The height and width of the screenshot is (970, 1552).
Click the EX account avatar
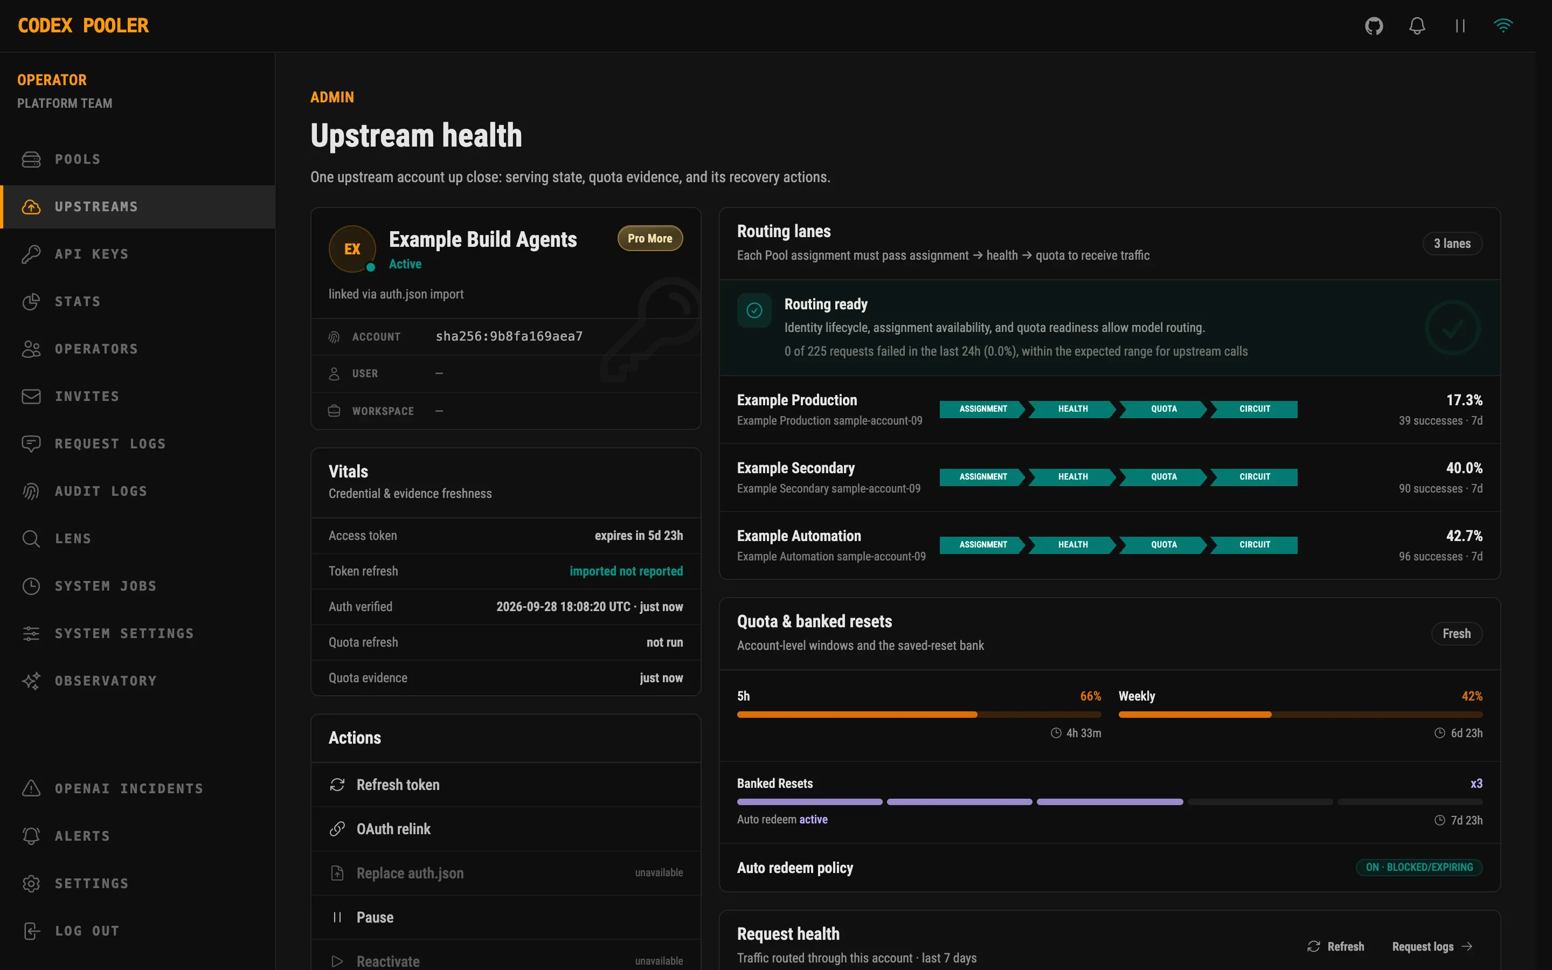click(x=352, y=249)
